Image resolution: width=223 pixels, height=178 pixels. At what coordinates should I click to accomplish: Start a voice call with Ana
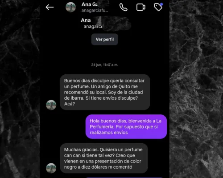tap(124, 7)
